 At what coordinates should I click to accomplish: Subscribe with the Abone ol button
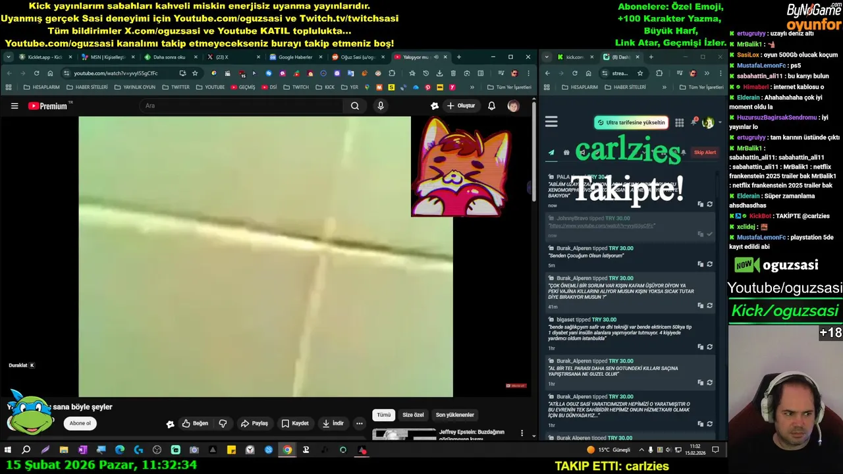pyautogui.click(x=80, y=423)
